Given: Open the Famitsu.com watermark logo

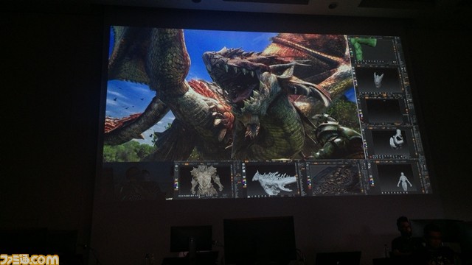Looking at the screenshot, I should coord(29,259).
